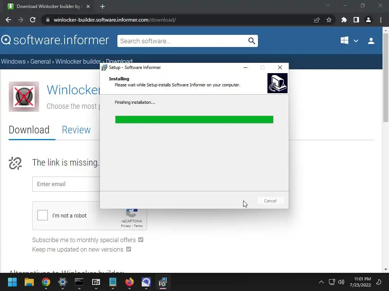The width and height of the screenshot is (389, 291).
Task: Click the forward navigation arrow in Chrome
Action: pos(21,20)
